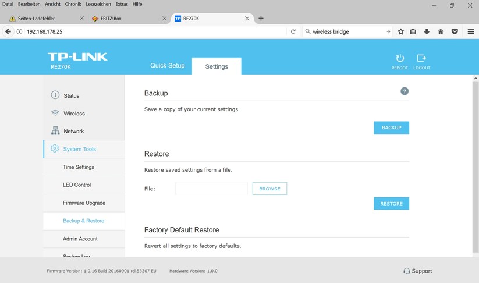Open the Chronik menu
The width and height of the screenshot is (479, 283).
tap(73, 4)
